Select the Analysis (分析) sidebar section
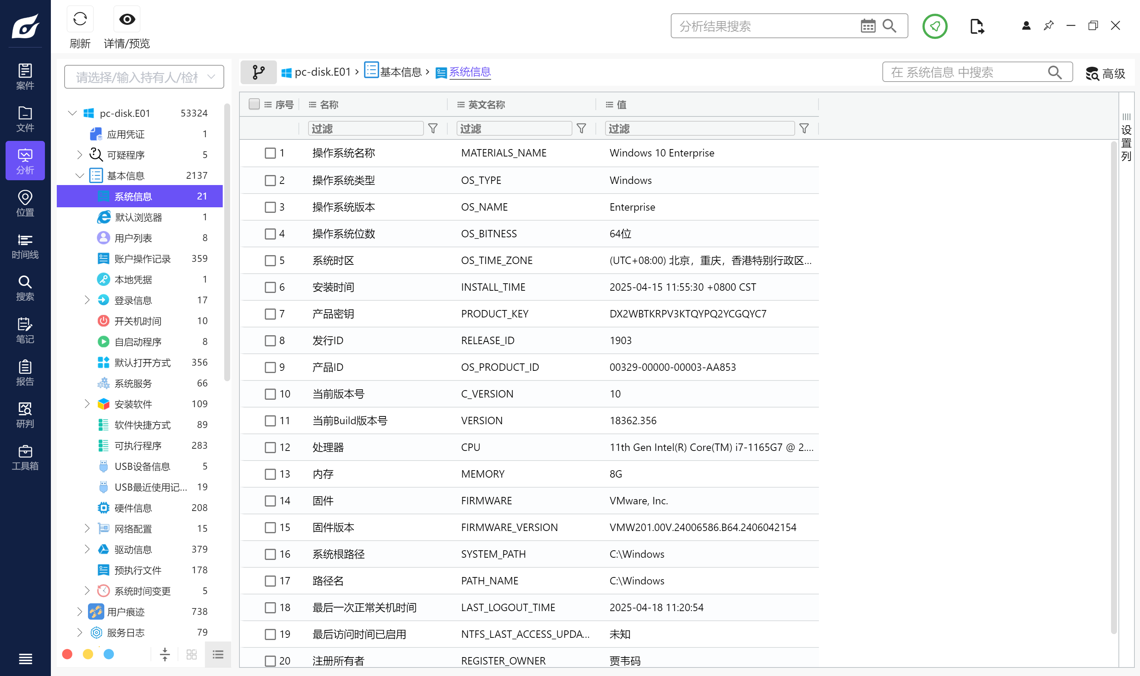 coord(25,161)
